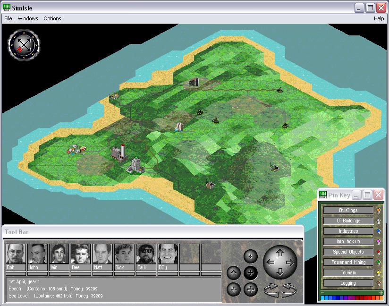Click the Info. box up button
The height and width of the screenshot is (306, 389).
[x=348, y=242]
